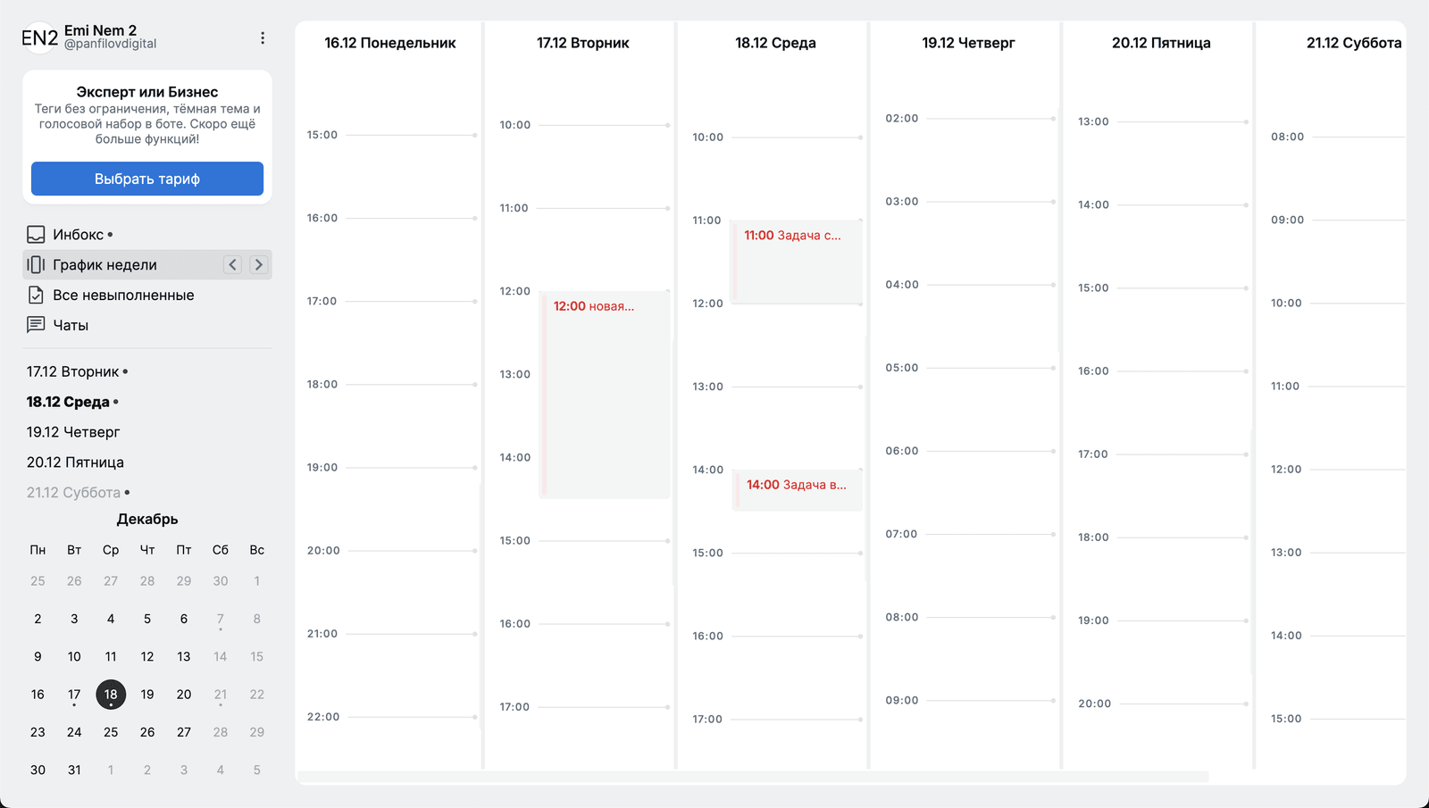Click the Выбрать тариф button
Image resolution: width=1429 pixels, height=808 pixels.
pos(147,179)
